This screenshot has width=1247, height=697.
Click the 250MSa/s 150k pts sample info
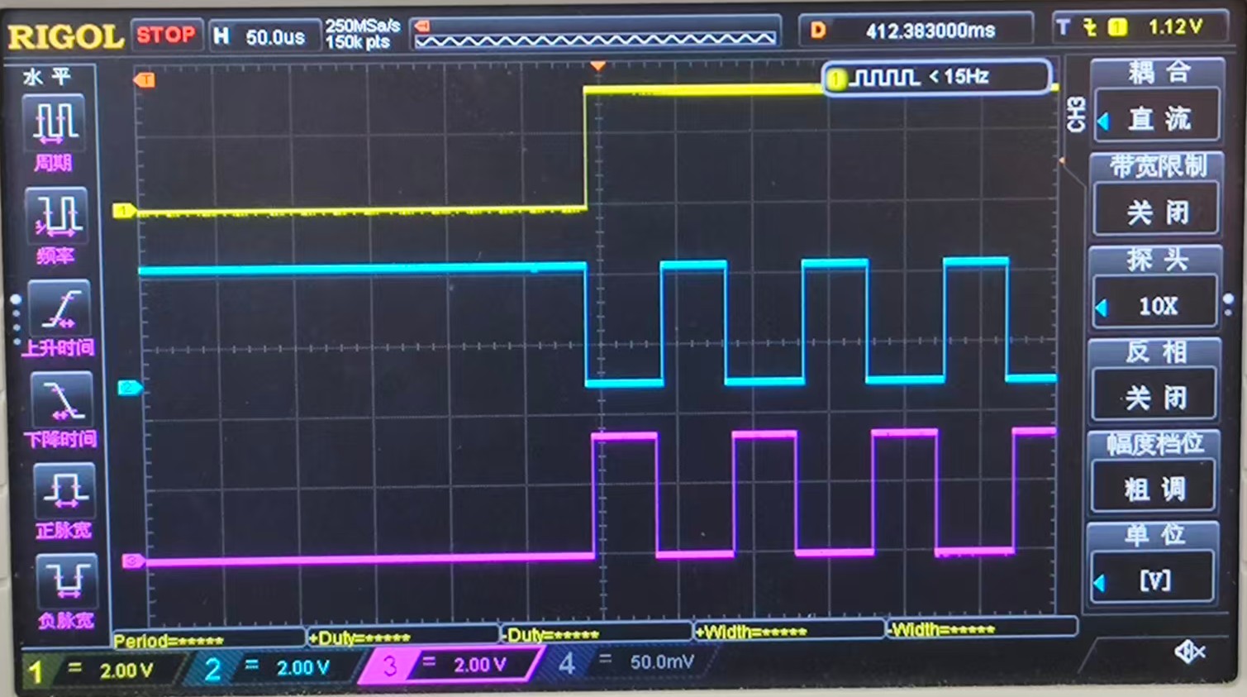coord(363,34)
